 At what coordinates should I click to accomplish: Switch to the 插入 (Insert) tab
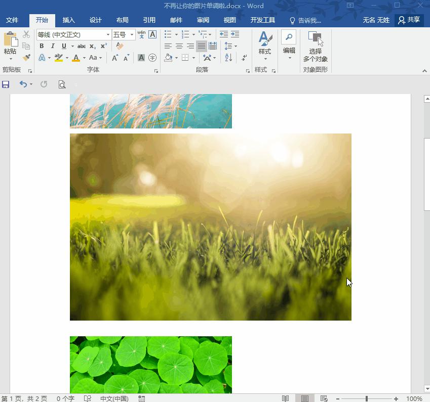pyautogui.click(x=68, y=20)
